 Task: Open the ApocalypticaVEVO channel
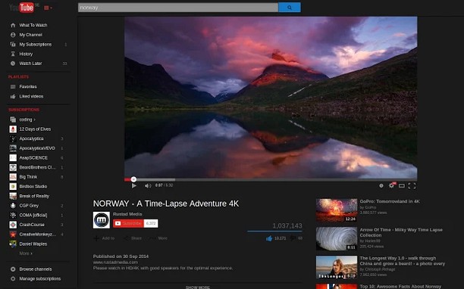(x=37, y=148)
